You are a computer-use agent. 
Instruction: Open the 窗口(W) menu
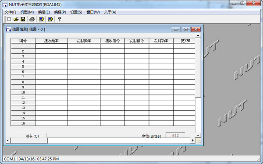93,12
